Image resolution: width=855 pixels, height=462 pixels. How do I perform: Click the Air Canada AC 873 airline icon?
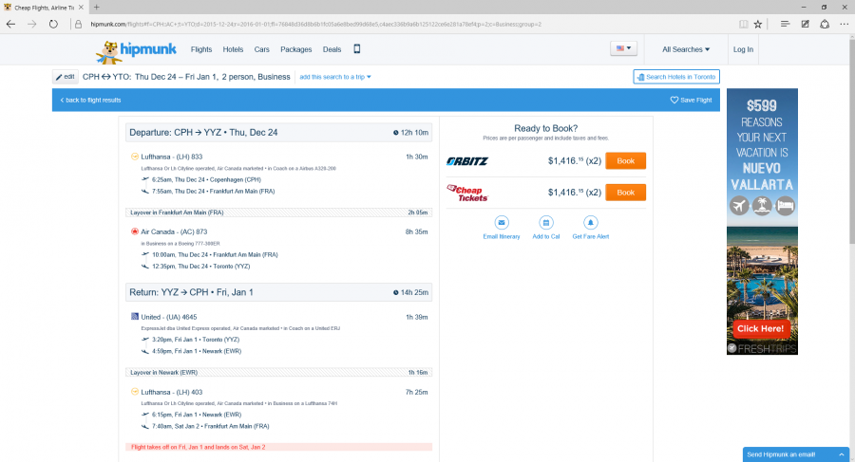[135, 231]
